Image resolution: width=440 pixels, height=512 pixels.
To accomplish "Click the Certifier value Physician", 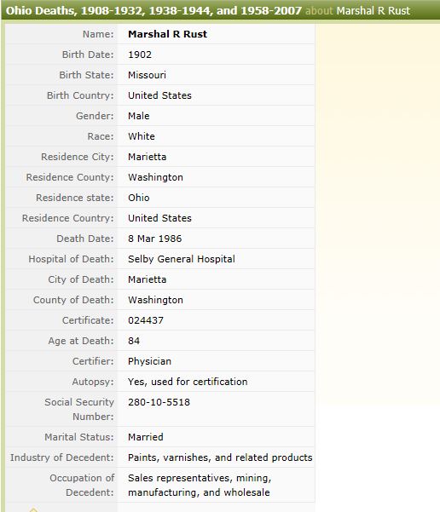I will (149, 361).
